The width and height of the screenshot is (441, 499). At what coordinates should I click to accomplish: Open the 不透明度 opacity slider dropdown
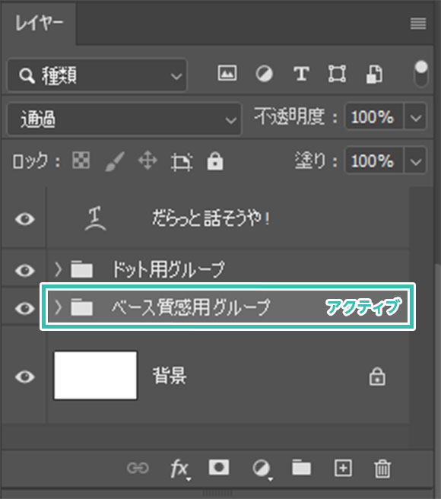tap(416, 118)
